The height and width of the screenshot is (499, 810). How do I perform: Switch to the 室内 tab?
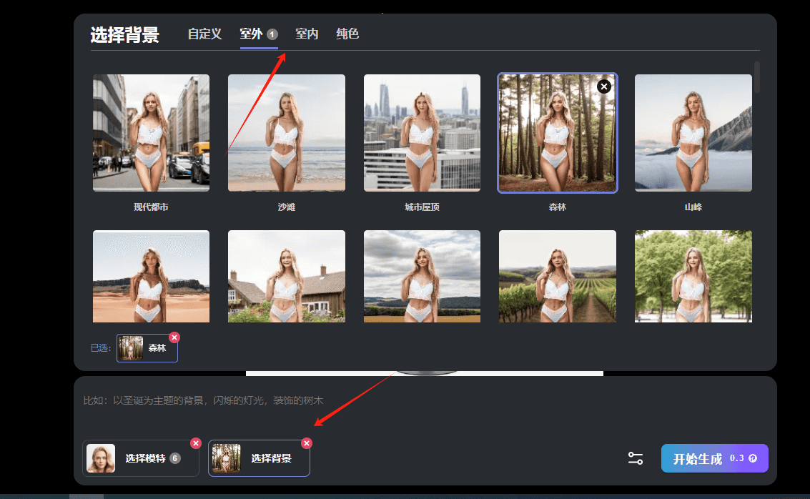point(307,34)
